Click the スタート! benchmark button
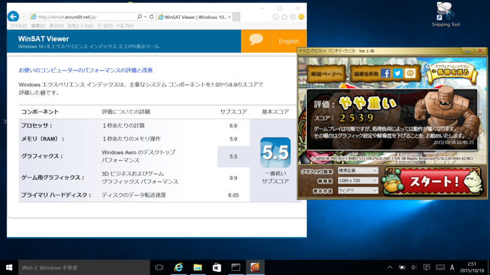The image size is (490, 275). tap(433, 182)
